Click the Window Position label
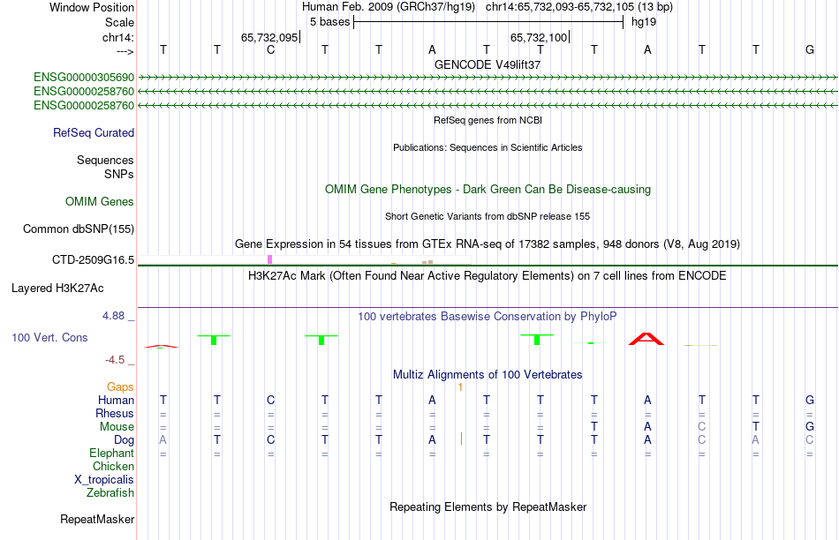The image size is (839, 540). click(x=92, y=7)
